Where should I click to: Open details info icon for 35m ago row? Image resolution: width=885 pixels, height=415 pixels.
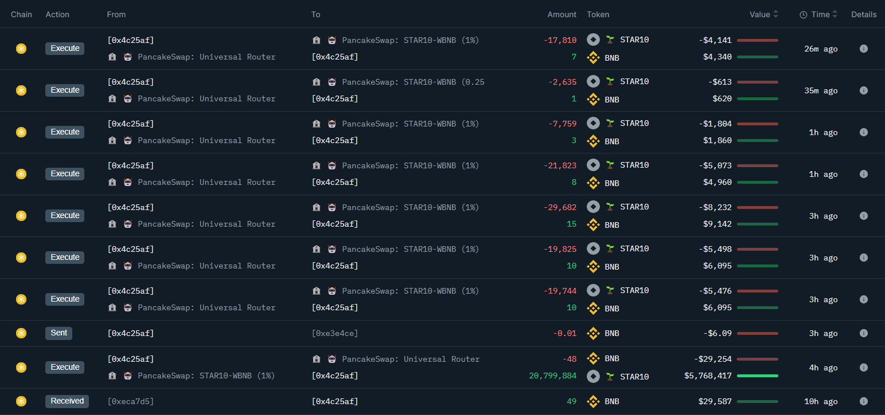[864, 90]
